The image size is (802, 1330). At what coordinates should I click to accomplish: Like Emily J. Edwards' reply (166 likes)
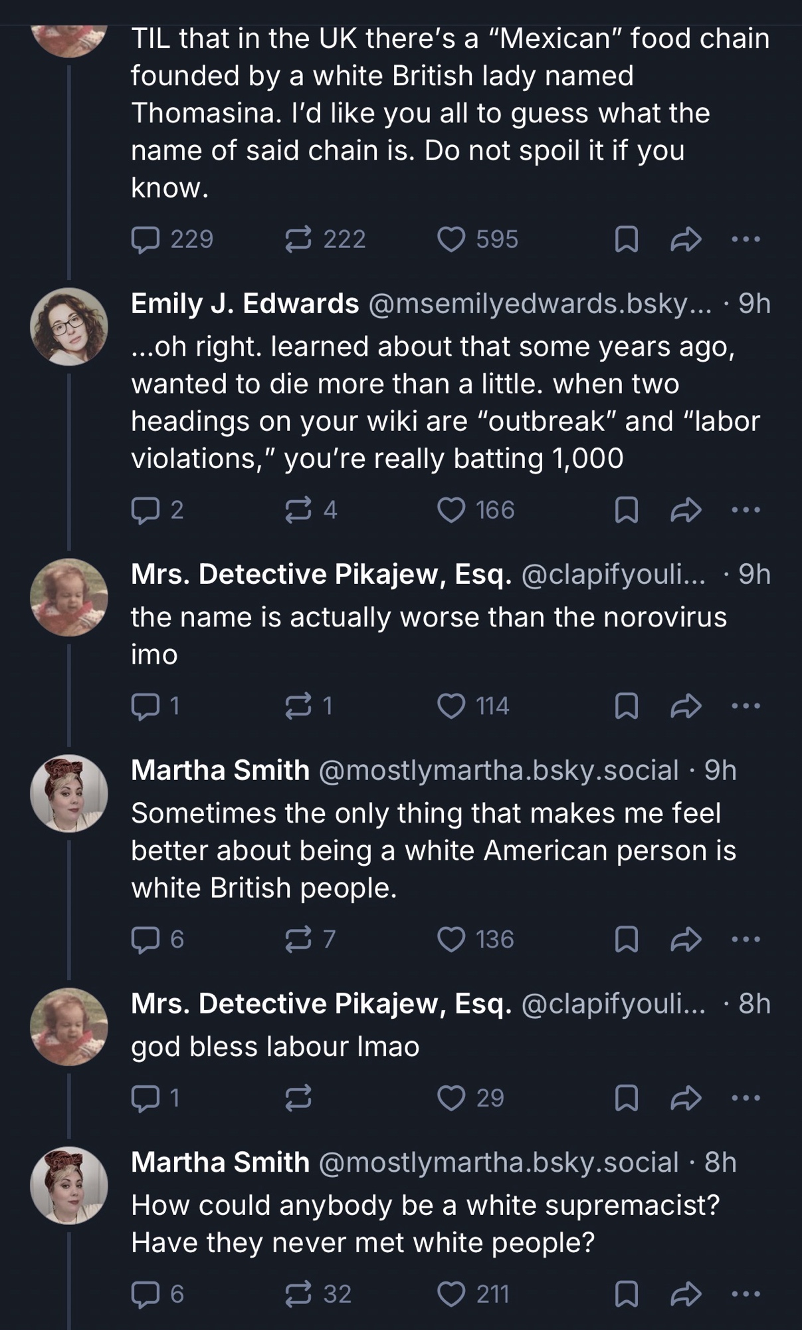coord(451,510)
